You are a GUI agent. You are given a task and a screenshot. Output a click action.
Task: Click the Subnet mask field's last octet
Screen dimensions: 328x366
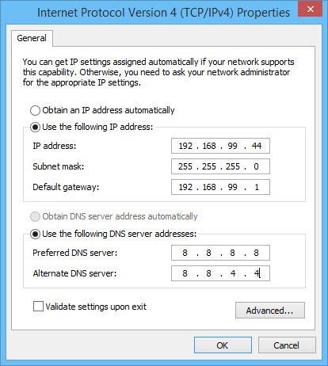[256, 166]
